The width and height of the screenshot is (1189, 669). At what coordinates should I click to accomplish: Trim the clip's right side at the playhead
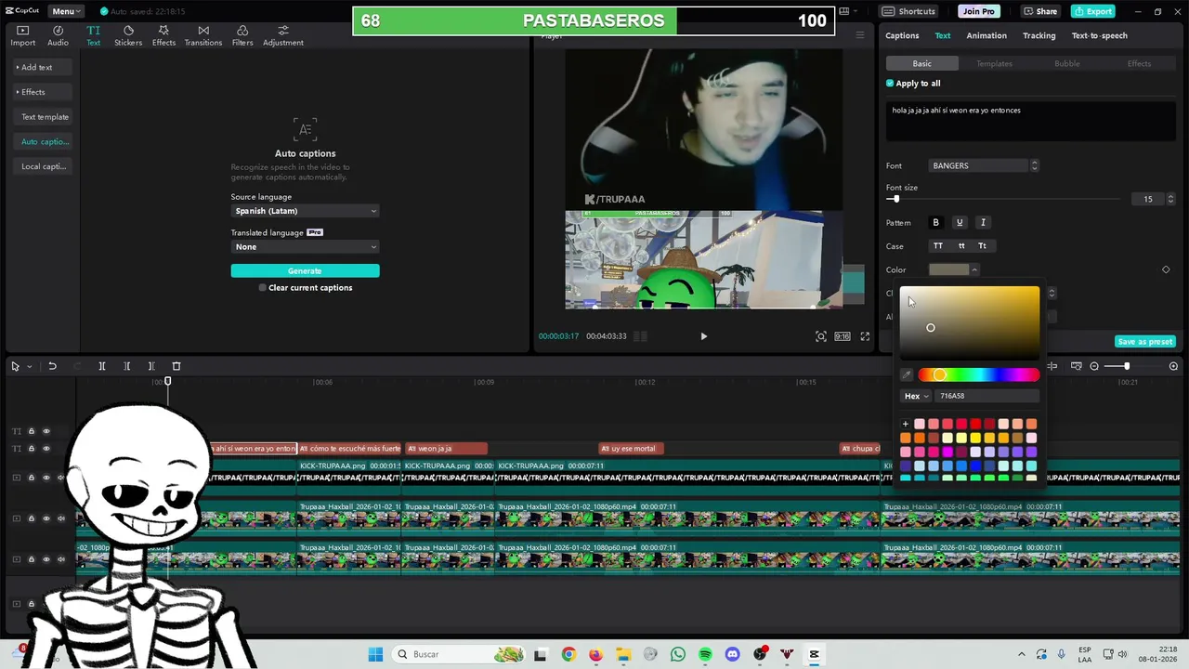pos(151,366)
